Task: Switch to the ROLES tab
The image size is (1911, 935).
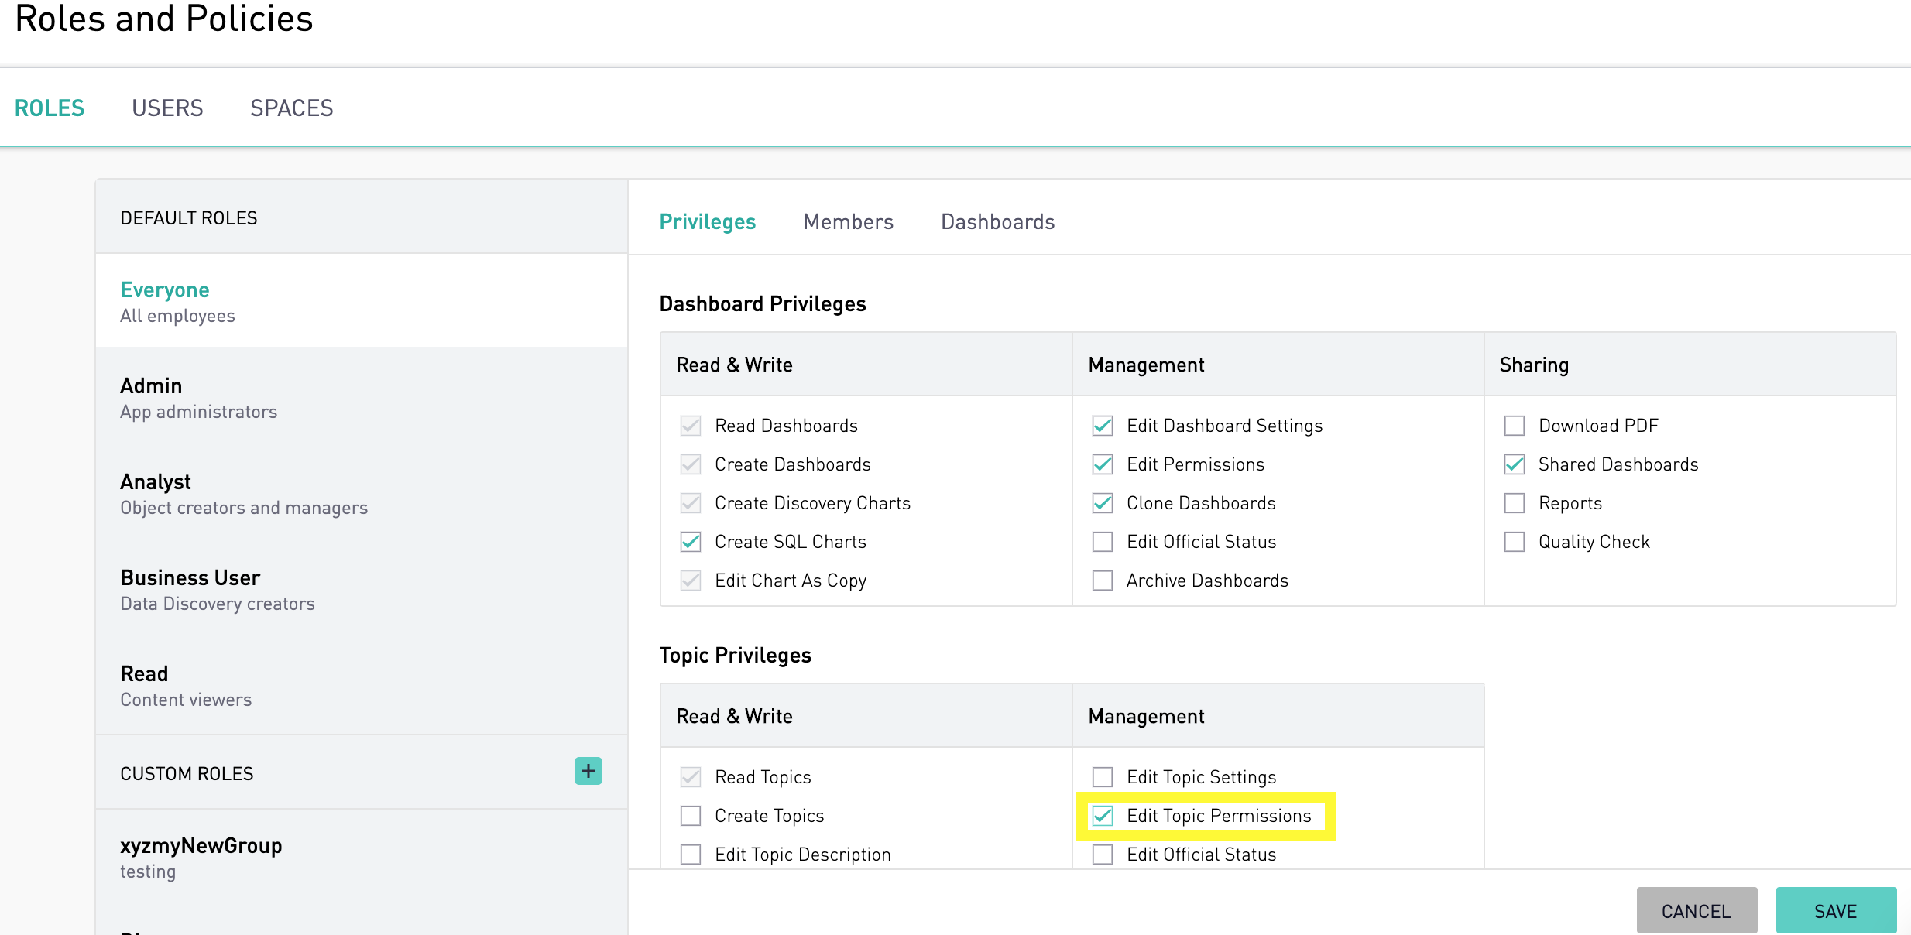Action: pyautogui.click(x=50, y=108)
